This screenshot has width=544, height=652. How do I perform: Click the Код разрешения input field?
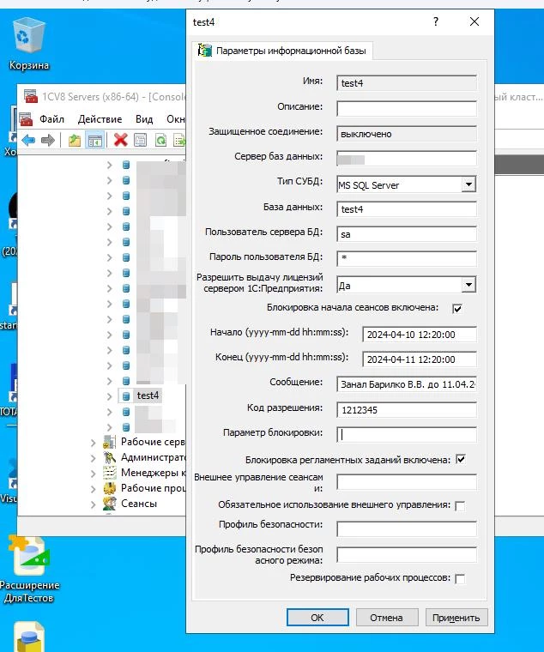click(407, 409)
